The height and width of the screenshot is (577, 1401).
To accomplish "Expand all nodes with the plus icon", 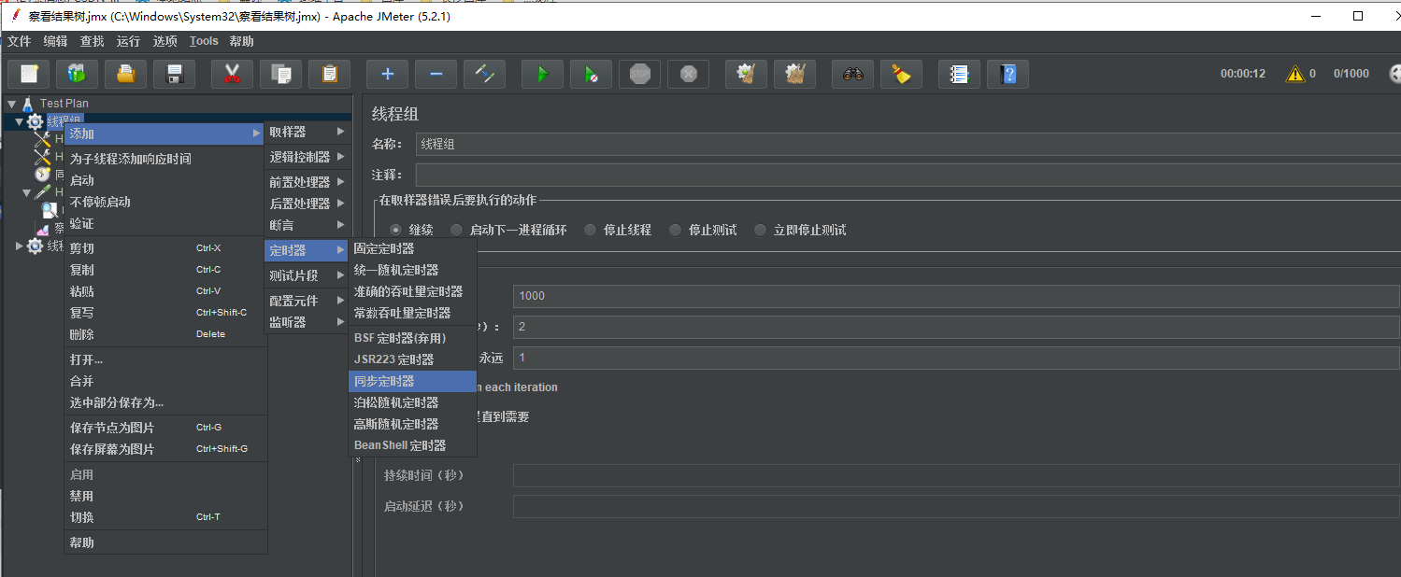I will (x=387, y=74).
